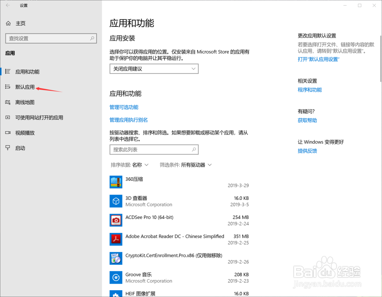Click Microsoft Corporation under 3D 查看器
This screenshot has width=382, height=297.
point(149,204)
